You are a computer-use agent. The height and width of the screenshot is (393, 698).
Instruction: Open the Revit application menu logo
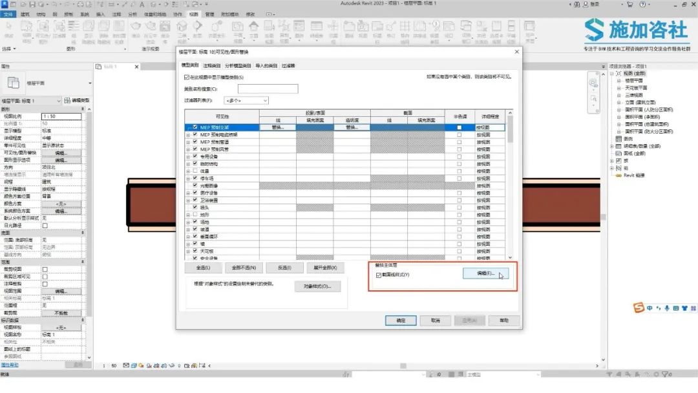click(5, 4)
